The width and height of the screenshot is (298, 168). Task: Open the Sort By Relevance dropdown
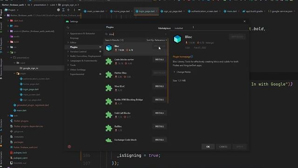[x=156, y=40]
